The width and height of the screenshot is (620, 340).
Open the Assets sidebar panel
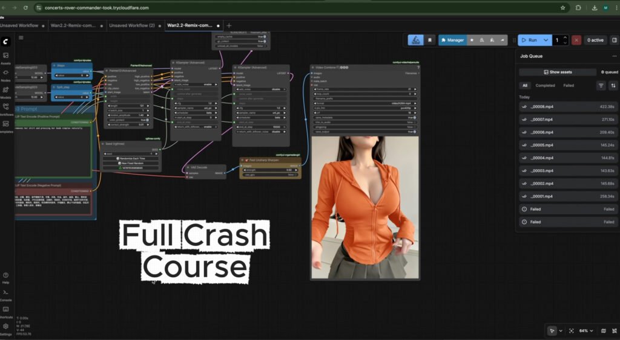point(5,57)
